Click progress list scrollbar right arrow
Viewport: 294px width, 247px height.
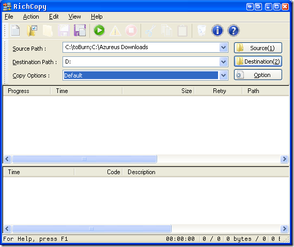click(284, 159)
